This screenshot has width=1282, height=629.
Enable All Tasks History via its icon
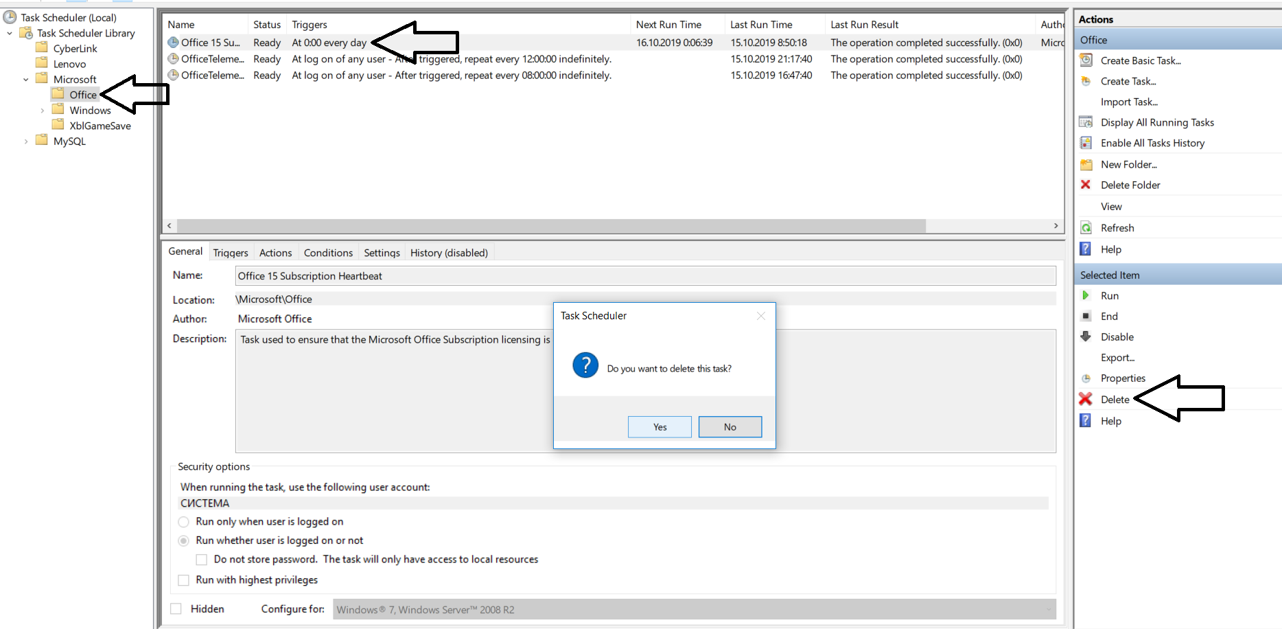[x=1086, y=143]
